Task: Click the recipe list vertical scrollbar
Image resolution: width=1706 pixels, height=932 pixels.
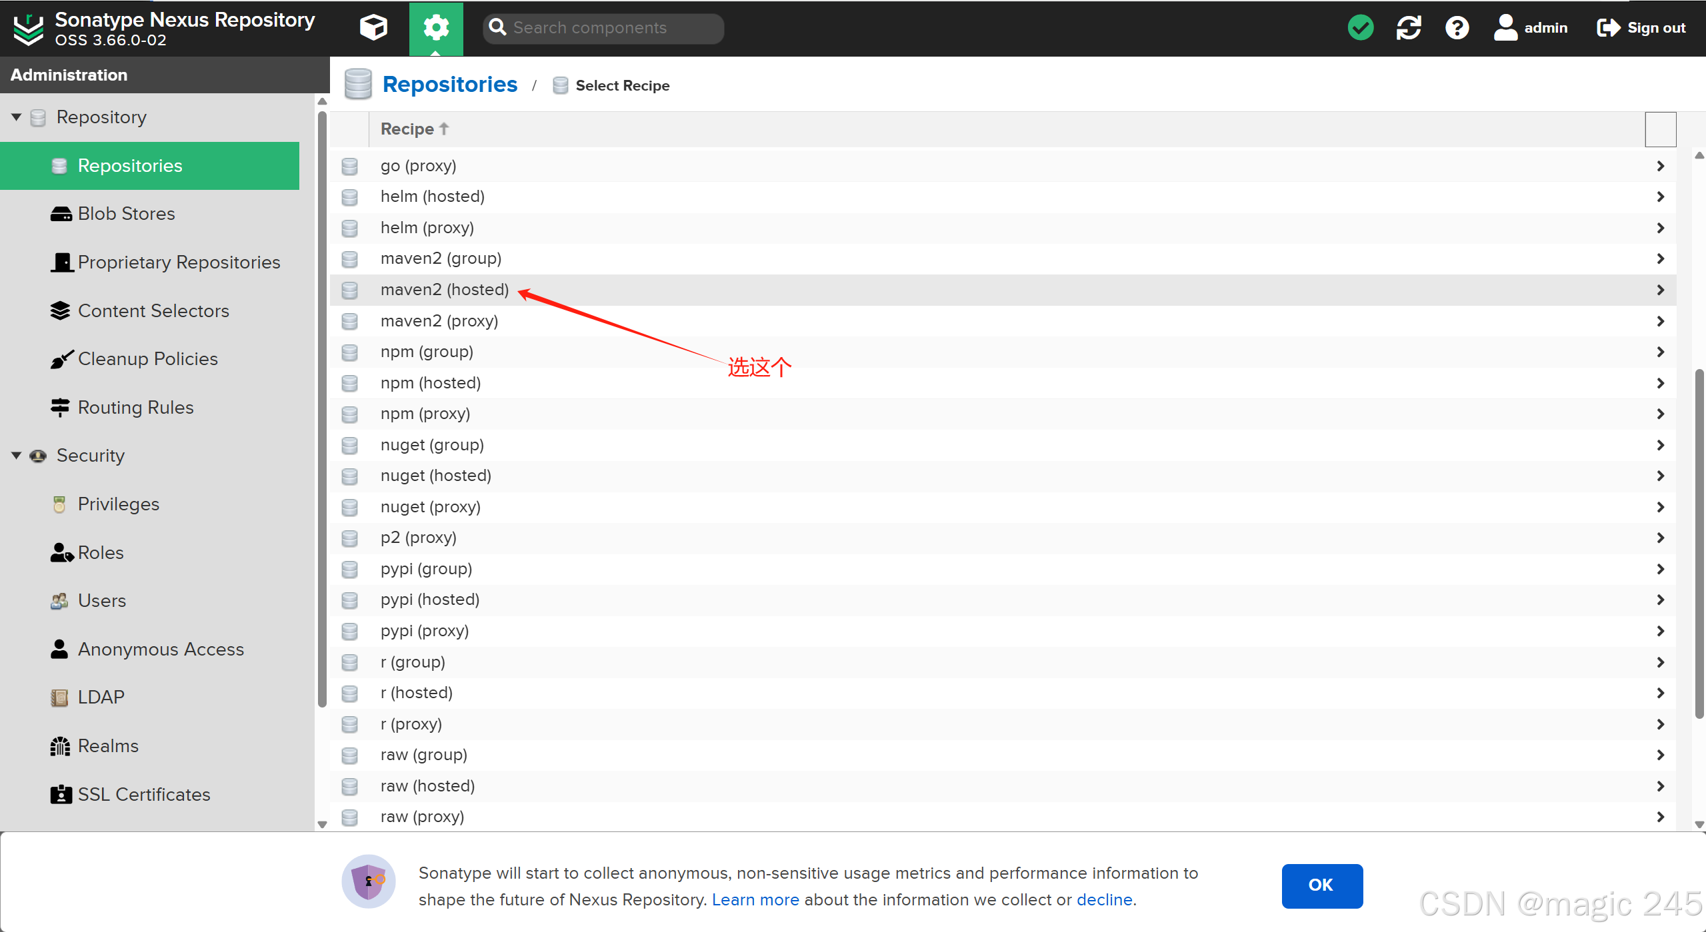Action: coord(1699,543)
